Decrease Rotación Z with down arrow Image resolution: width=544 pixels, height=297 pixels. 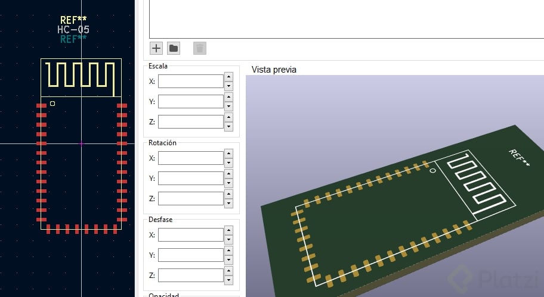pyautogui.click(x=228, y=203)
